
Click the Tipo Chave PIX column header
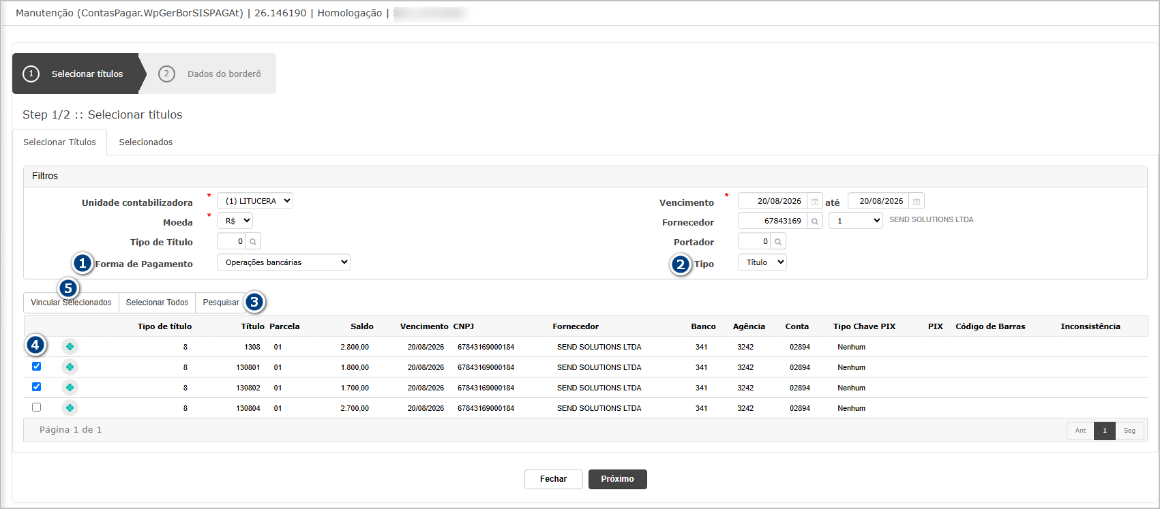pos(864,326)
